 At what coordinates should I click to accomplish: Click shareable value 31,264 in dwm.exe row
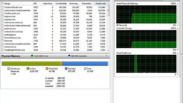[x=89, y=41]
